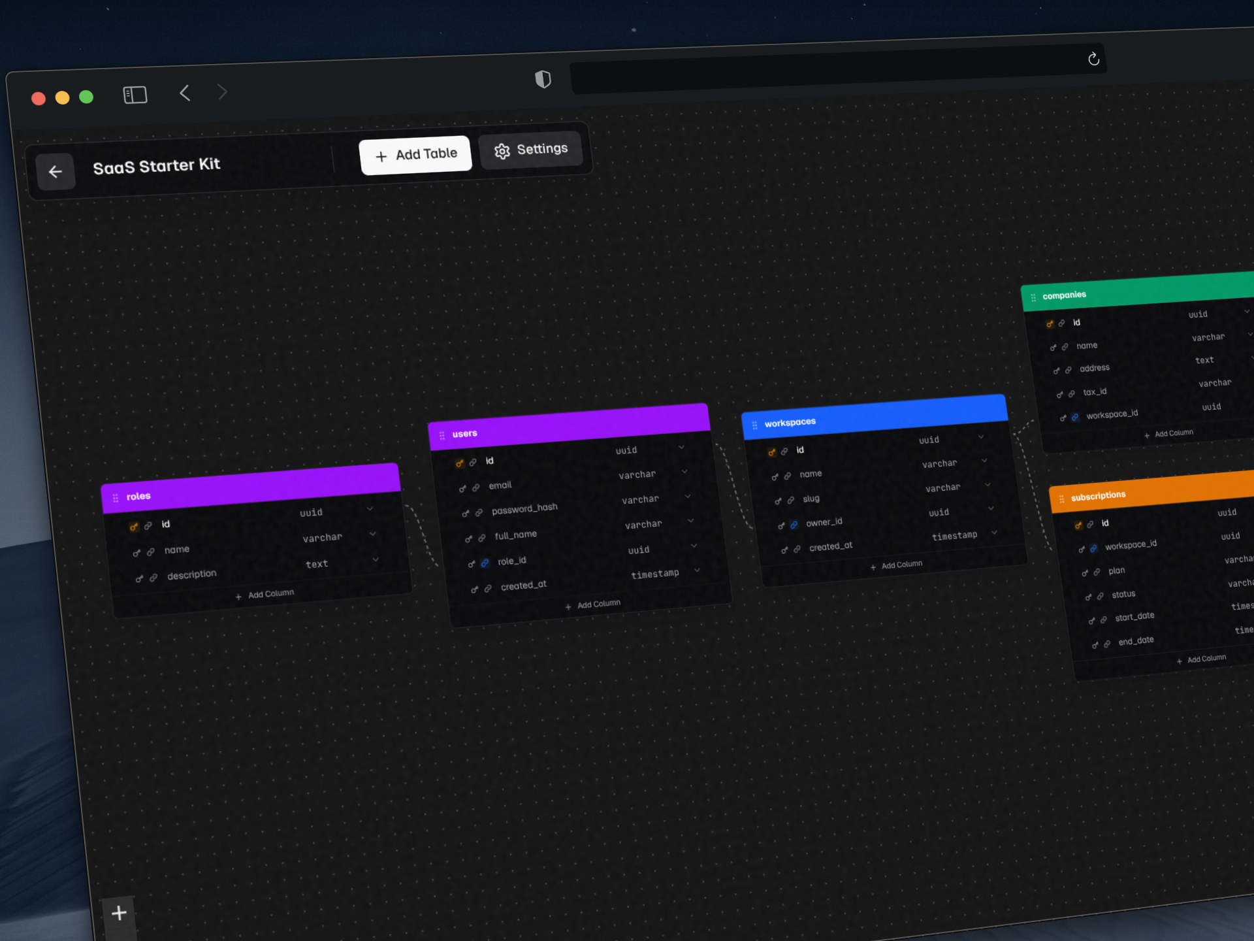Click the key icon on subscriptions status row
Image resolution: width=1254 pixels, height=941 pixels.
[1088, 597]
